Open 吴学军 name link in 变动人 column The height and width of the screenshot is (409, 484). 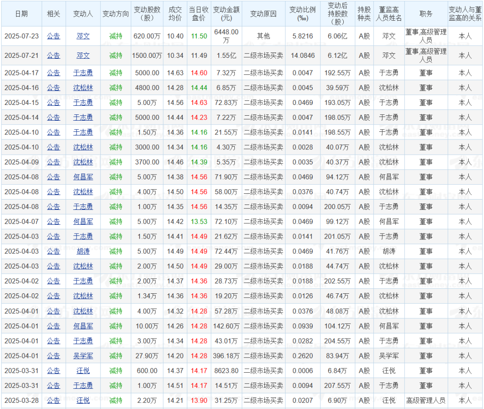pyautogui.click(x=83, y=356)
